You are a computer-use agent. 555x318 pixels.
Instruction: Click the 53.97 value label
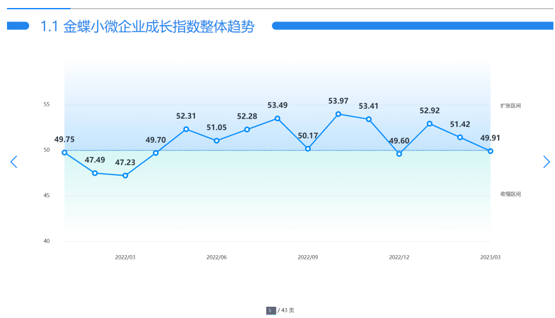point(338,102)
